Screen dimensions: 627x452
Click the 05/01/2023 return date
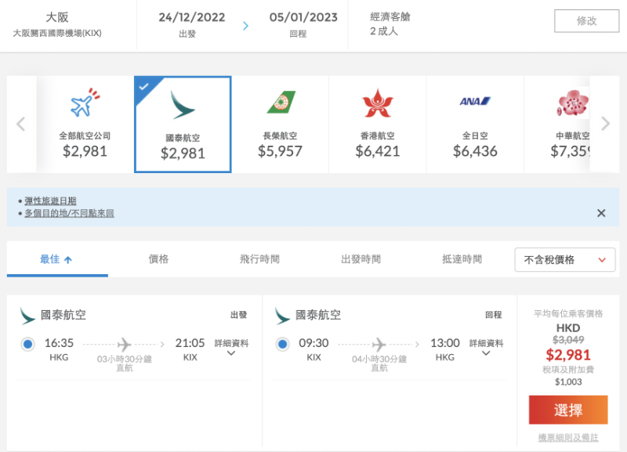point(303,17)
